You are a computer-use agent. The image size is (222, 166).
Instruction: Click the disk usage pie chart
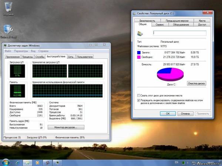(x=170, y=74)
